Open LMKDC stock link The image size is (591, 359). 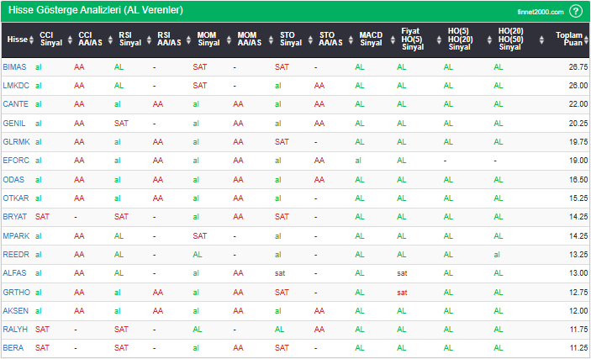(15, 85)
